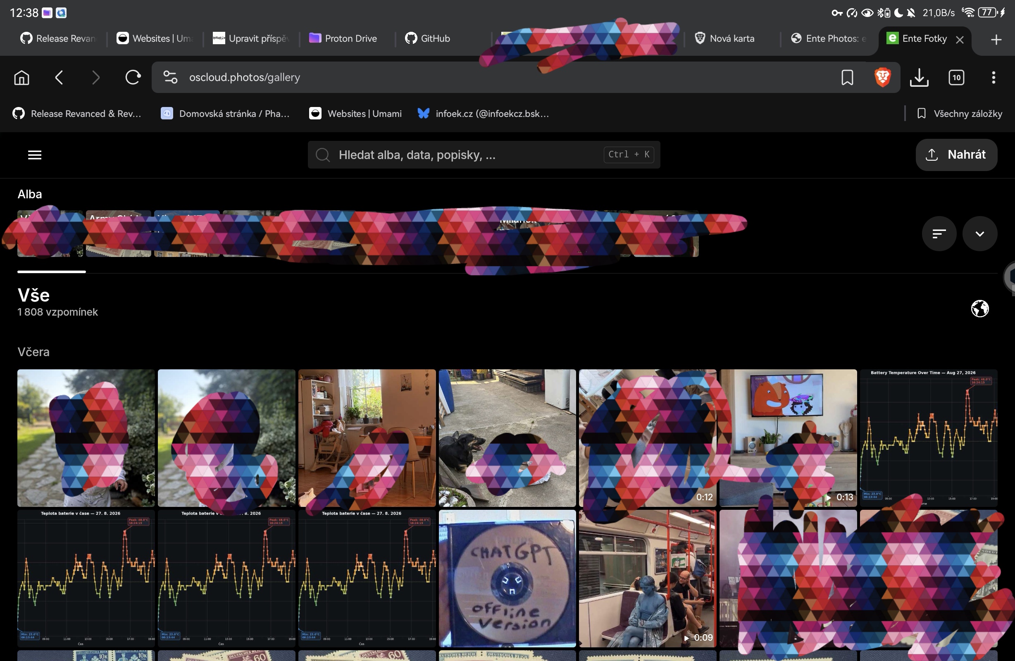Click the search magnifier icon
Viewport: 1015px width, 661px height.
323,155
